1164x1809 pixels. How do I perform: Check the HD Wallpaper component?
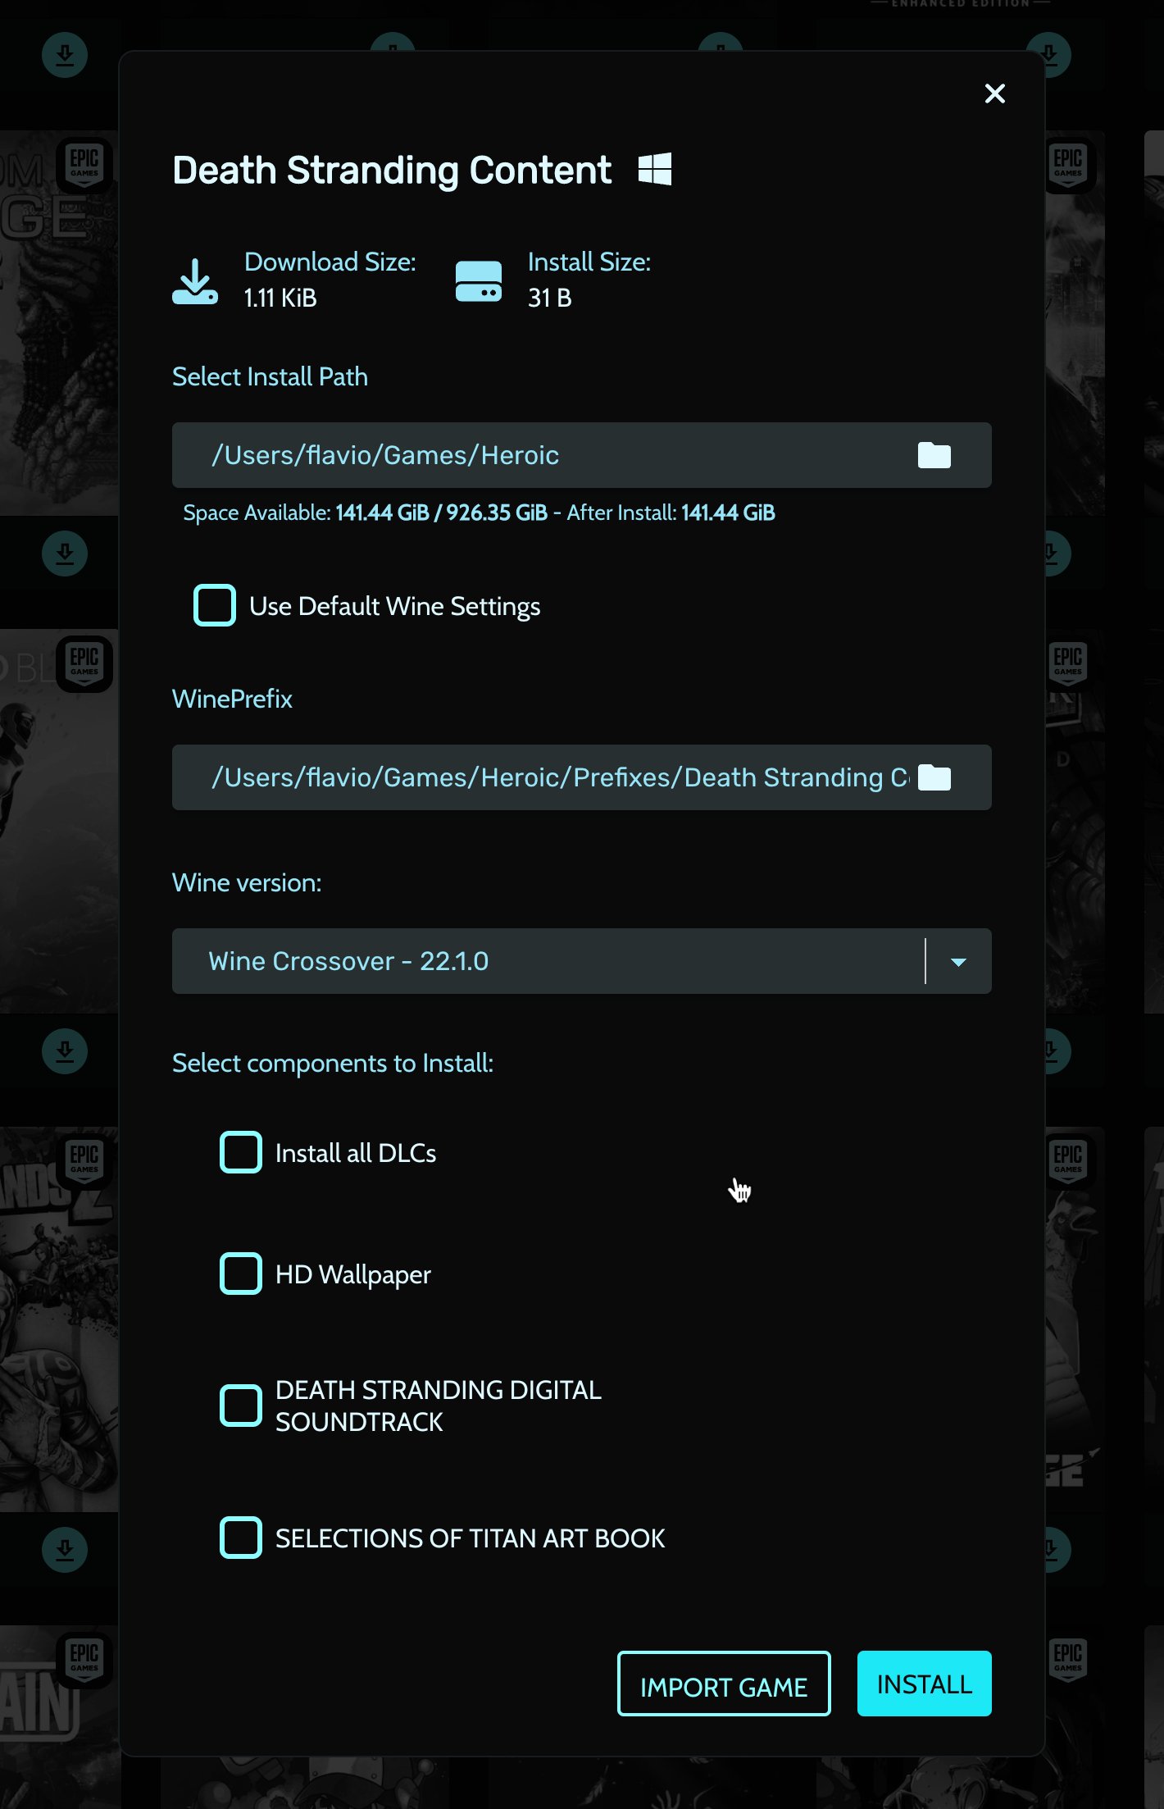coord(241,1274)
